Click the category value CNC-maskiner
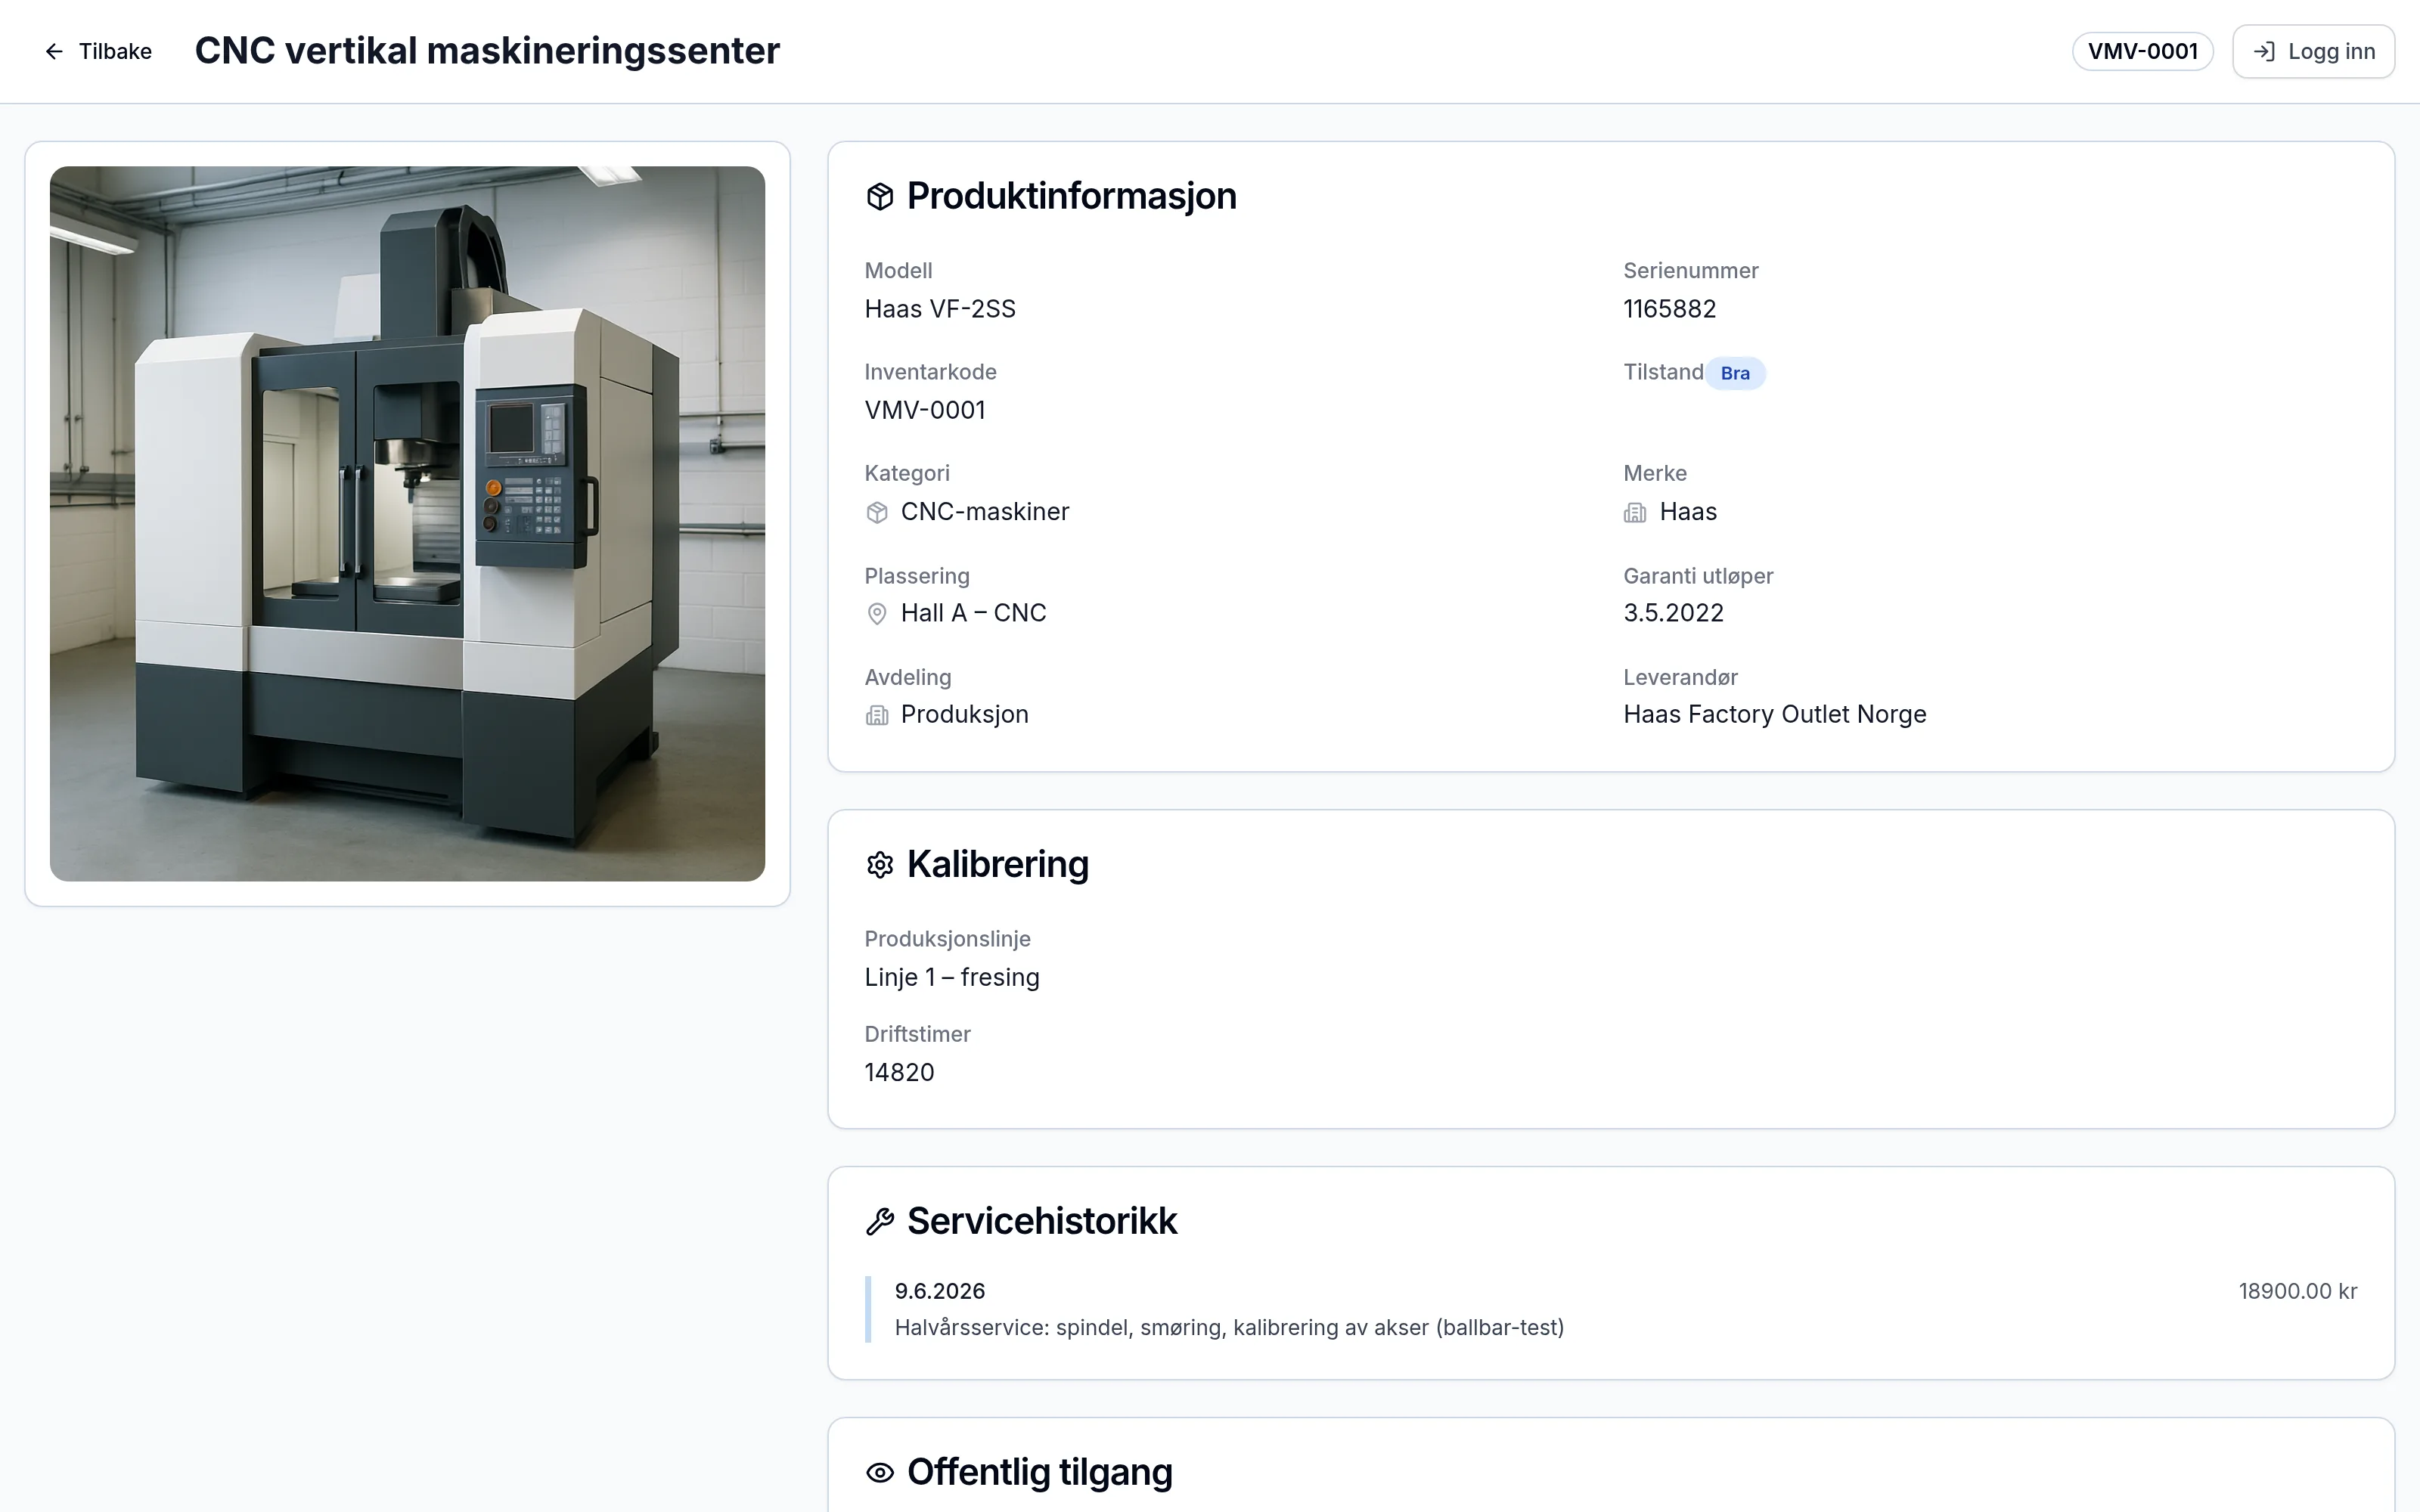Viewport: 2420px width, 1512px height. click(985, 512)
